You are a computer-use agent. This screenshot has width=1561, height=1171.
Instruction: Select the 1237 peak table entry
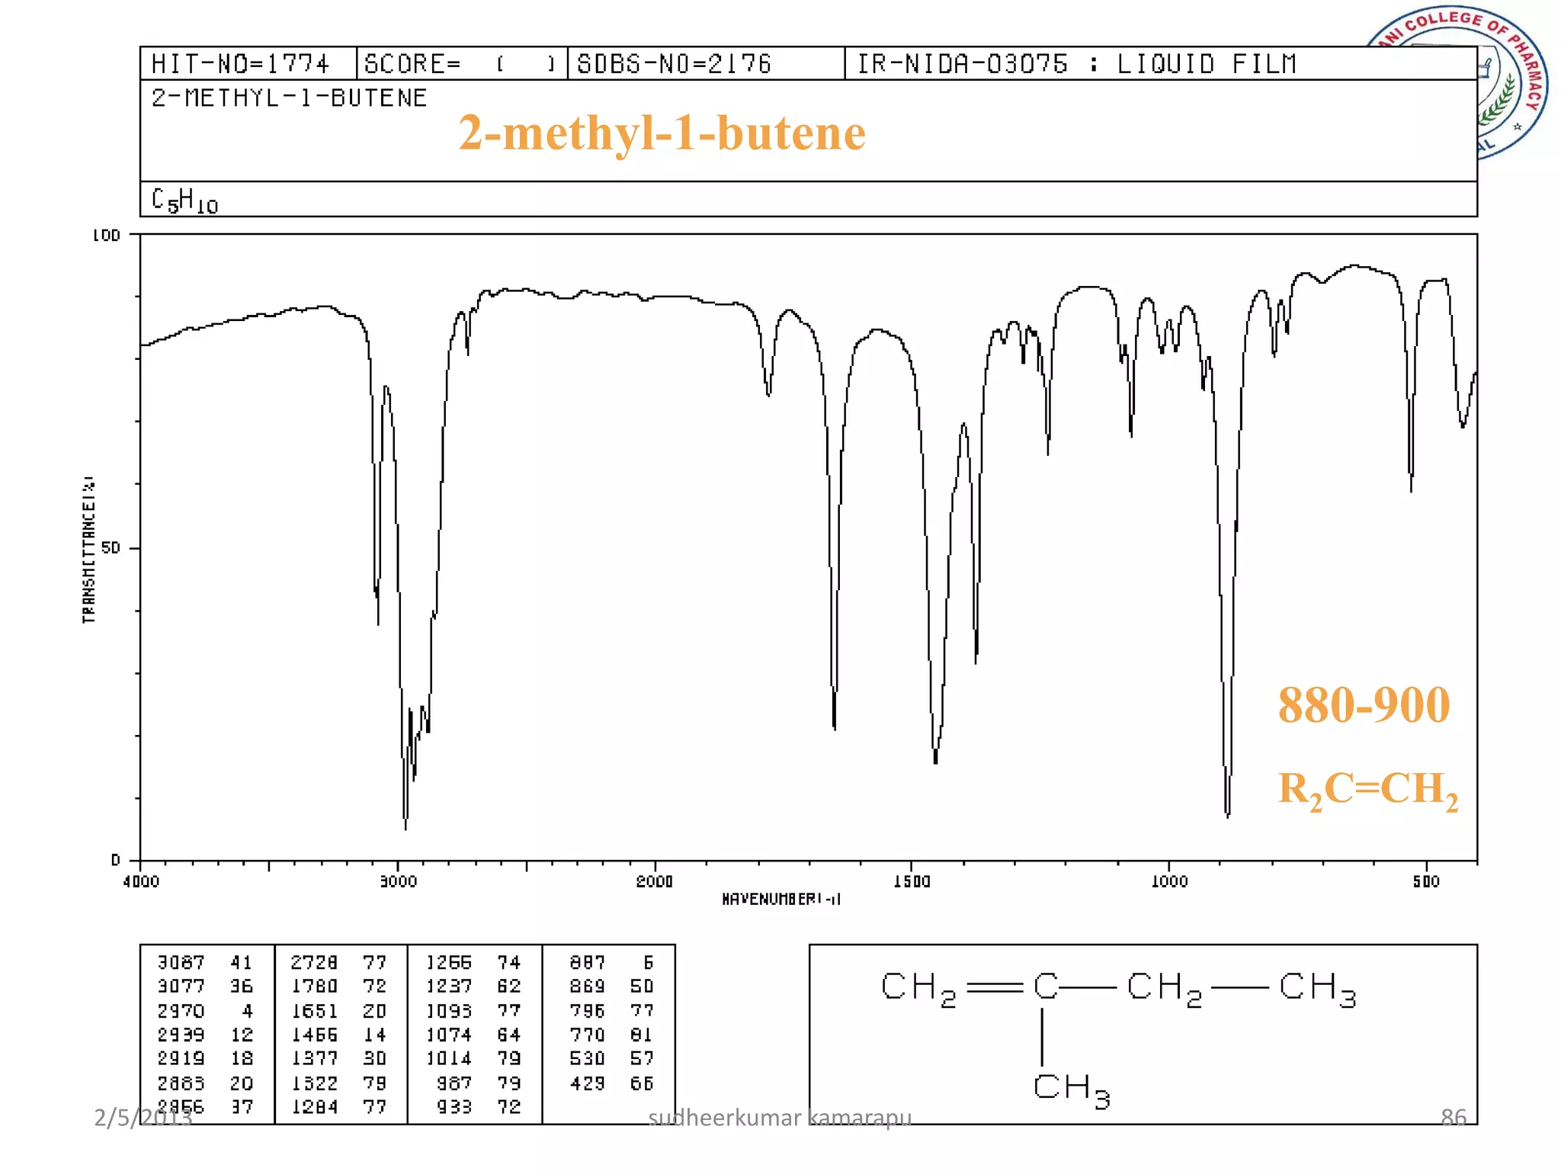pyautogui.click(x=473, y=987)
